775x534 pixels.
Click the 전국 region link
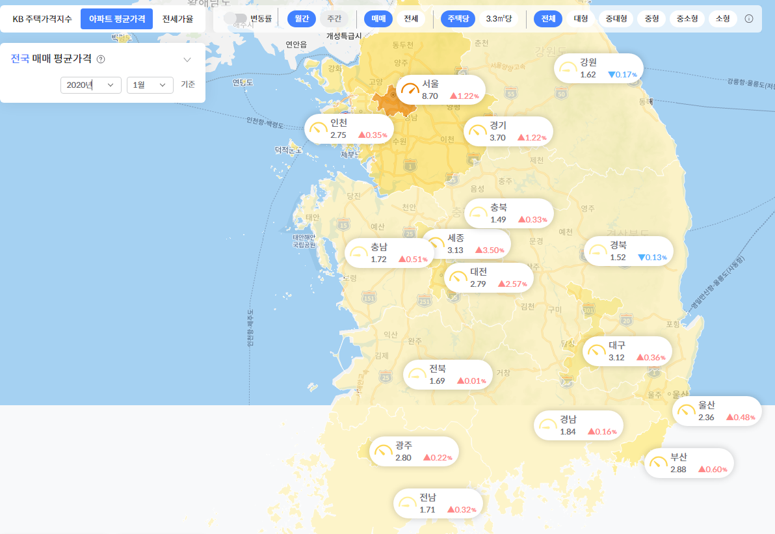20,59
